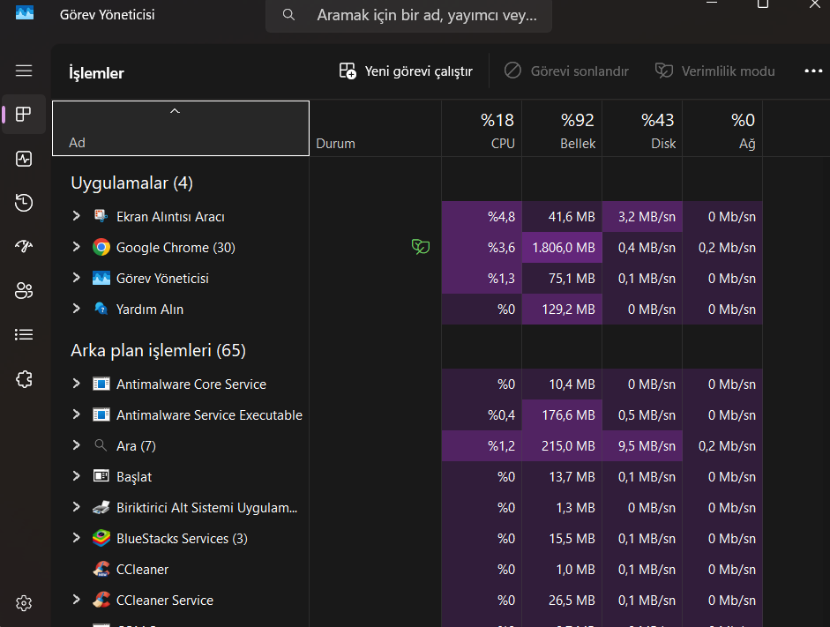
Task: Open Startup apps in the sidebar
Action: pos(24,247)
